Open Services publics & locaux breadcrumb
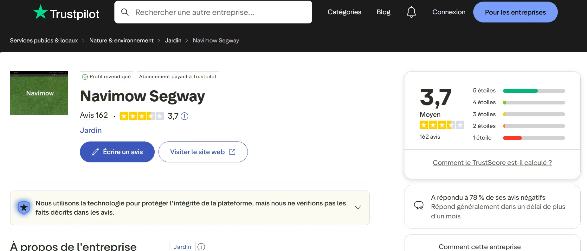 [44, 41]
